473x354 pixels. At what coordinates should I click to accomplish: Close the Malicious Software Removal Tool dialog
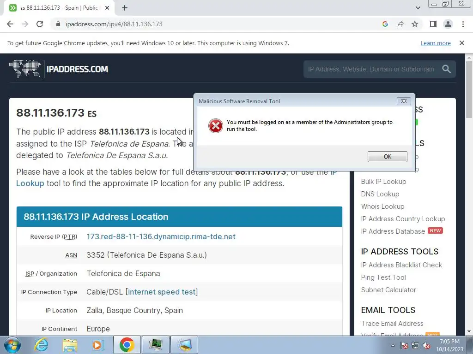[404, 101]
